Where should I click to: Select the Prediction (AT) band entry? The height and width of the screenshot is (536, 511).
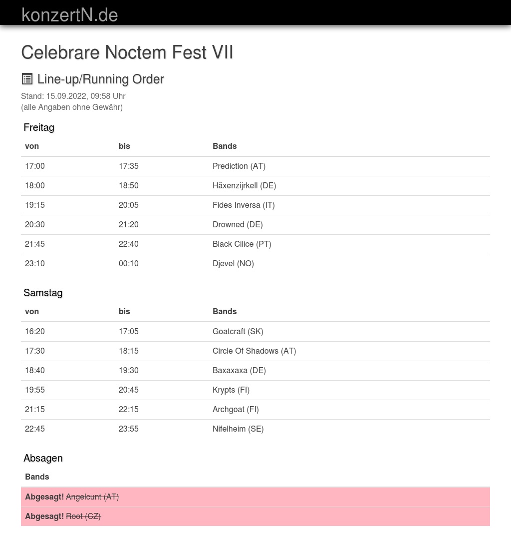(x=239, y=166)
